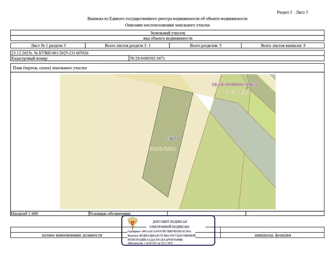Click 'полное наименование должности' cell
This screenshot has width=335, height=259.
click(72, 235)
